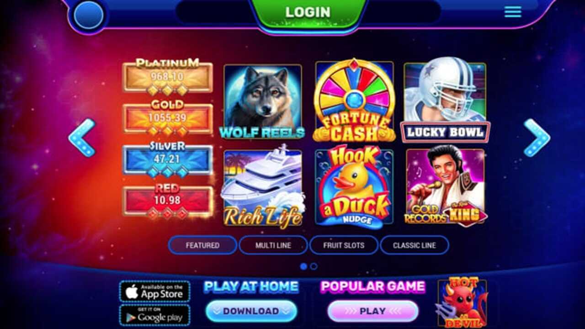Select the second carousel page dot

pyautogui.click(x=314, y=266)
